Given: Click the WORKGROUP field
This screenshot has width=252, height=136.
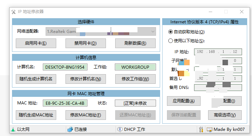Looking at the screenshot, I should pos(135,67).
